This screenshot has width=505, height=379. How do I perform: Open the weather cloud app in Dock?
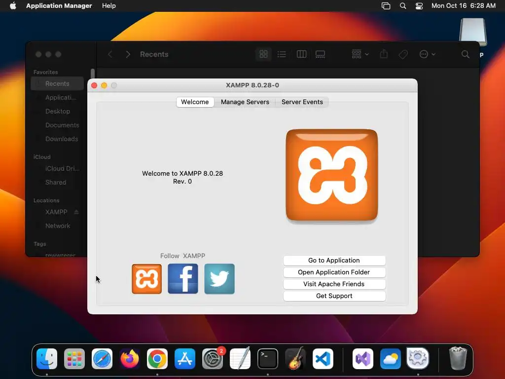point(391,359)
